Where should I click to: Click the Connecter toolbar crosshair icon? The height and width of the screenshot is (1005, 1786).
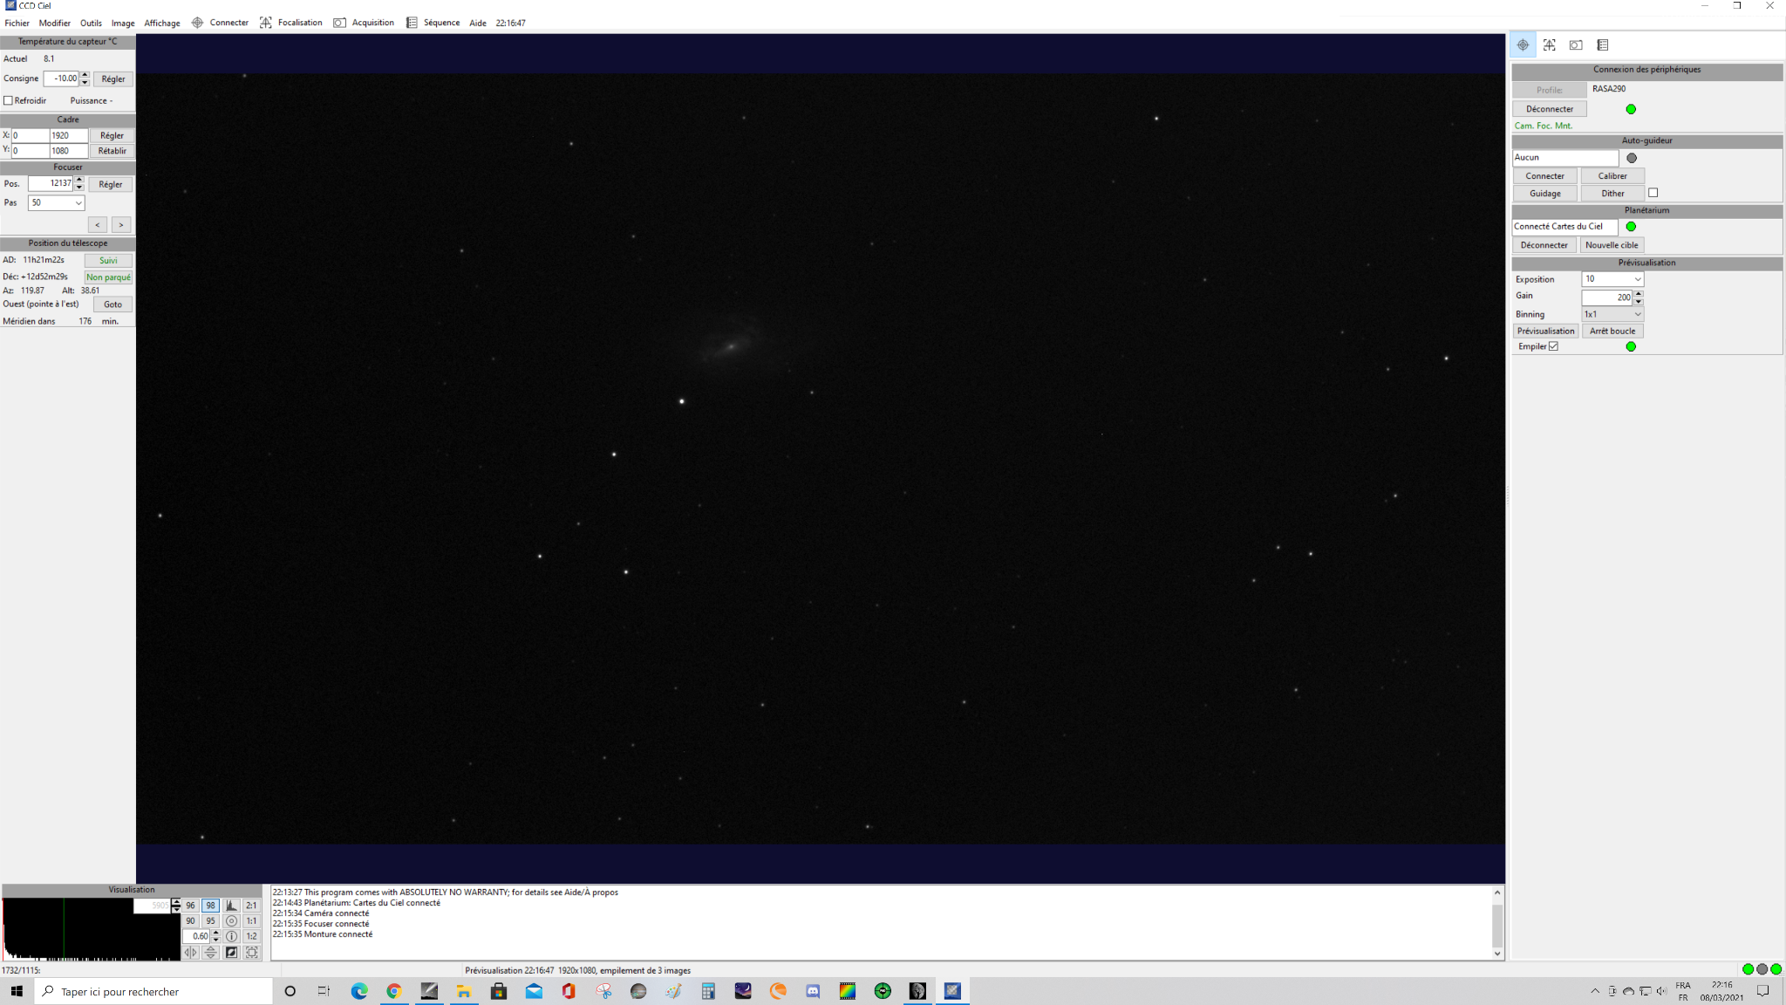197,23
